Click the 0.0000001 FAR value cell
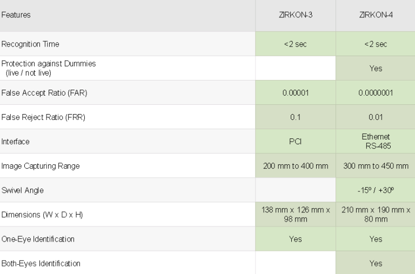This screenshot has width=415, height=274. pyautogui.click(x=375, y=93)
